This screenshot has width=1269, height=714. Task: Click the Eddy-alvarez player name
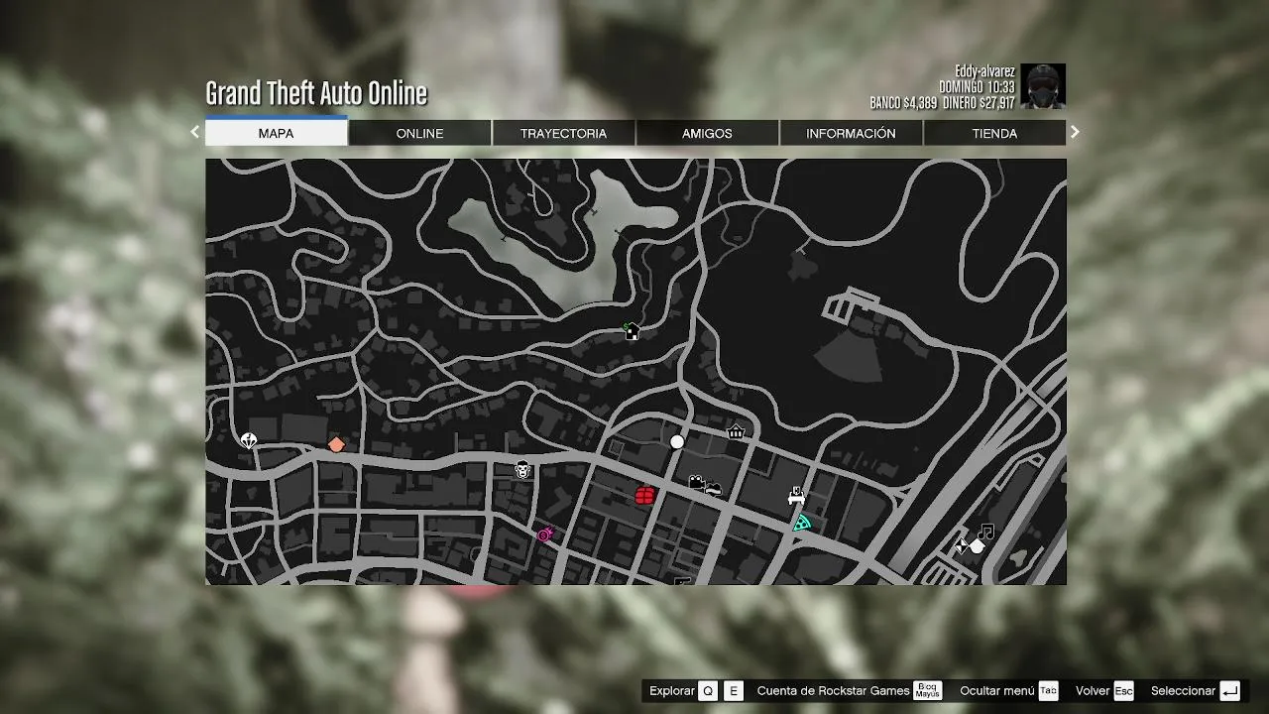click(x=984, y=71)
